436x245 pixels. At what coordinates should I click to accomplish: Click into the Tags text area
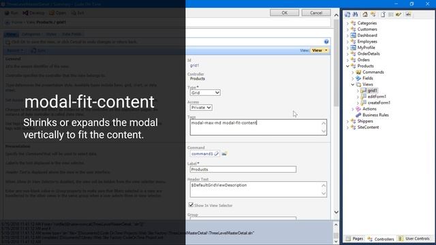point(258,127)
